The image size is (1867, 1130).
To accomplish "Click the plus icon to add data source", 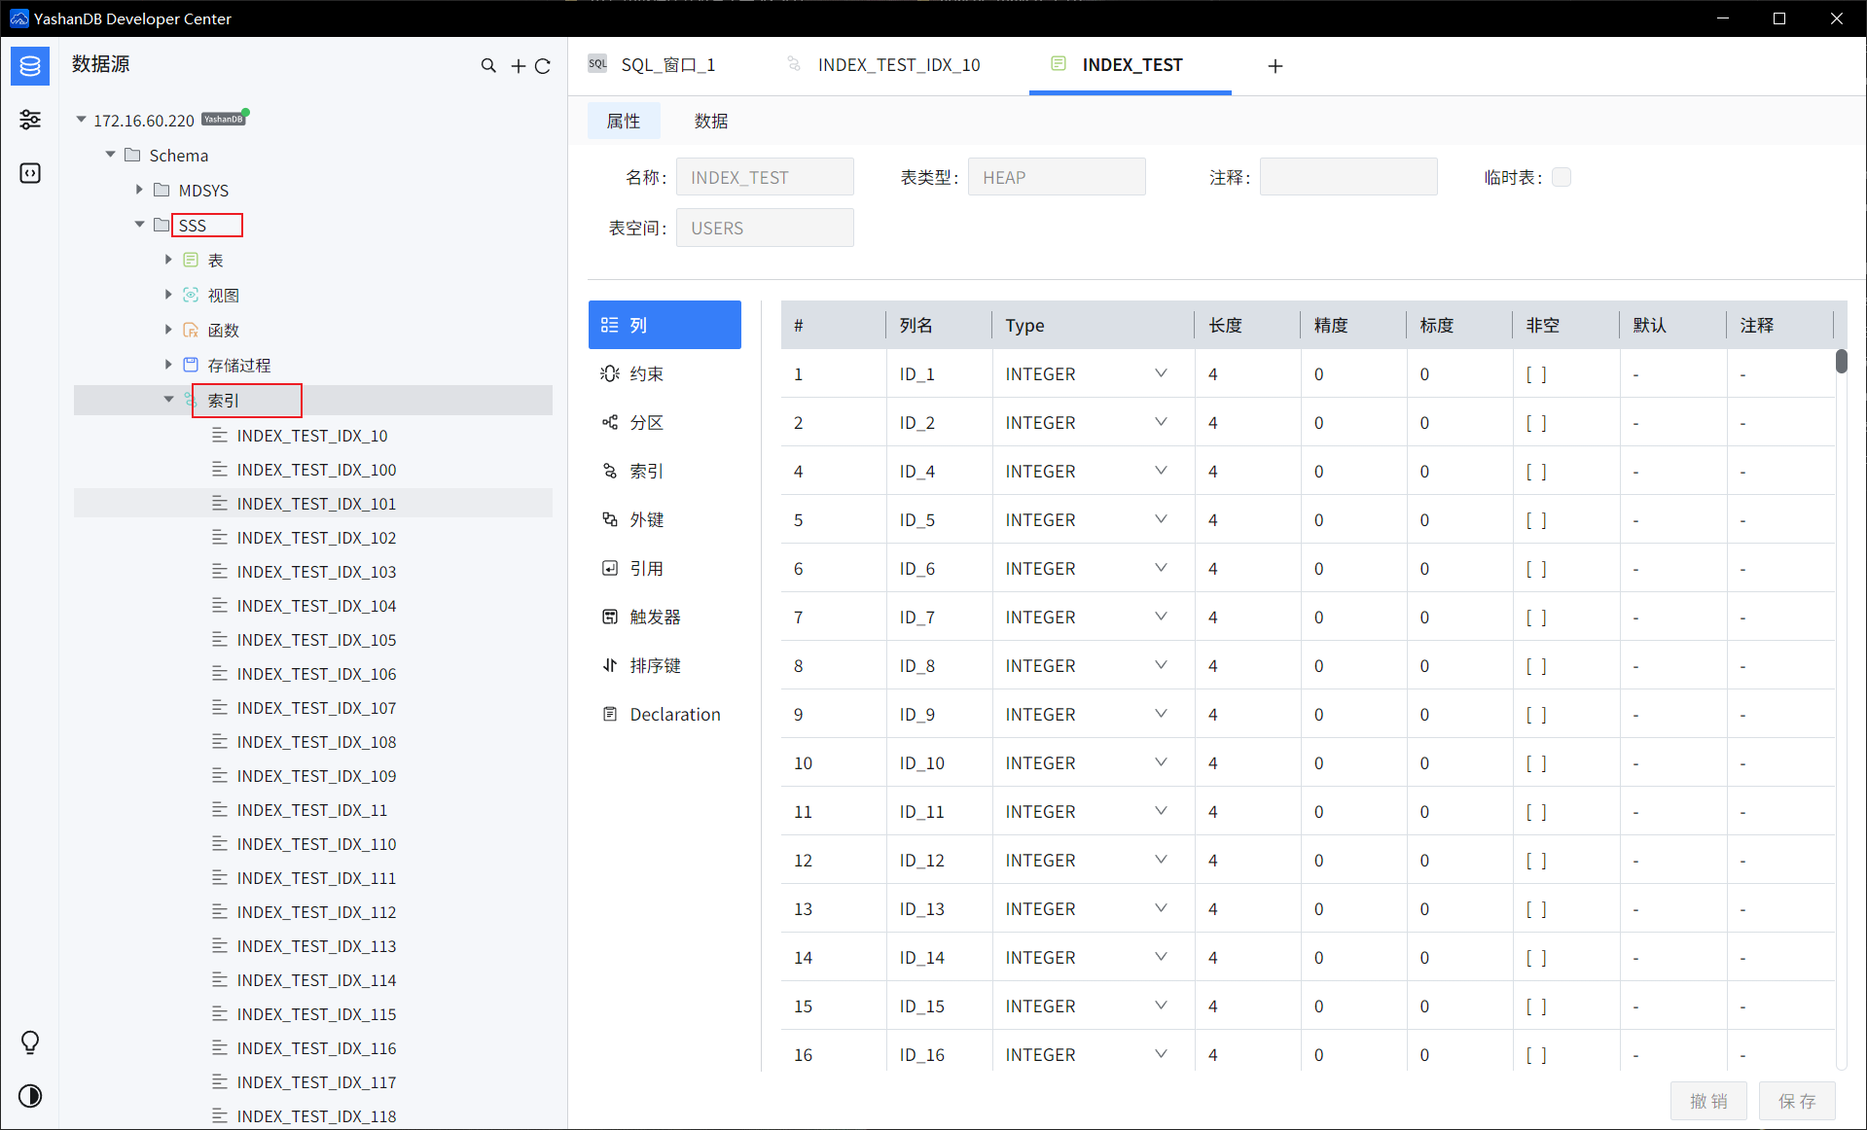I will coord(518,66).
